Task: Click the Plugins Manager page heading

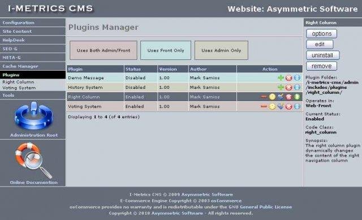Action: point(104,27)
